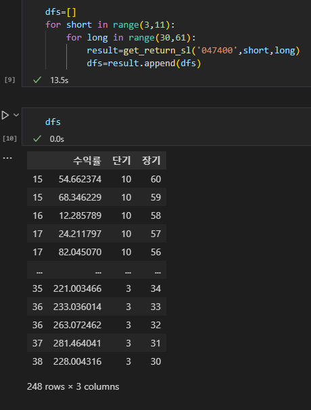This screenshot has width=311, height=410.
Task: Click the 수익률 column header
Action: click(87, 160)
